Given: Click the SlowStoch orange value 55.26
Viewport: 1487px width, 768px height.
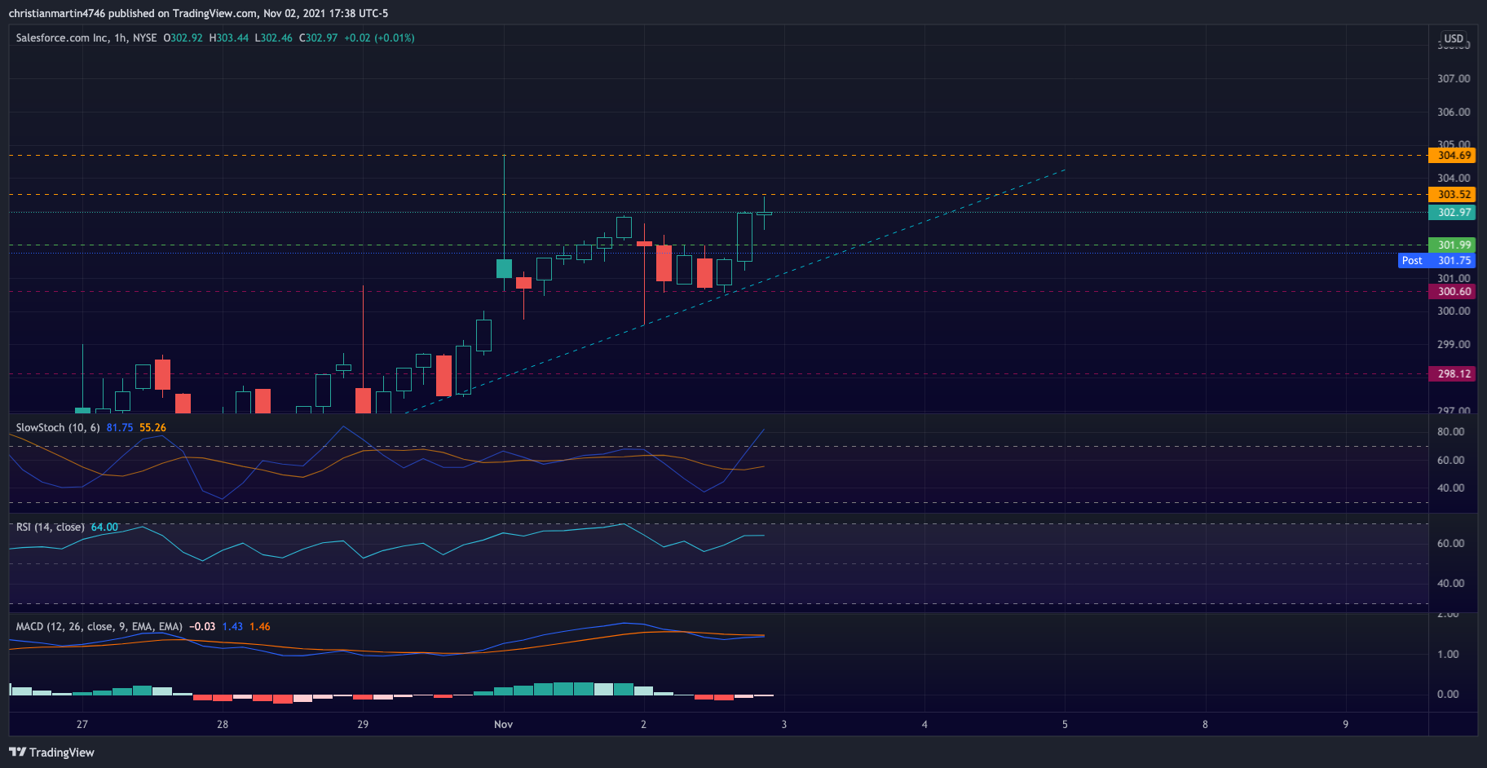Looking at the screenshot, I should [x=152, y=428].
